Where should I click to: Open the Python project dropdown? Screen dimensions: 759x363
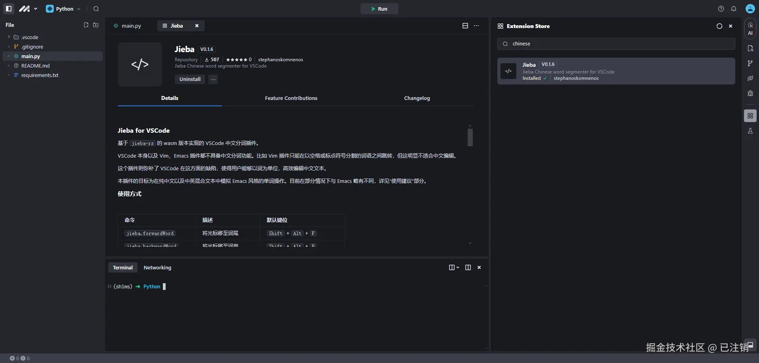click(x=63, y=9)
